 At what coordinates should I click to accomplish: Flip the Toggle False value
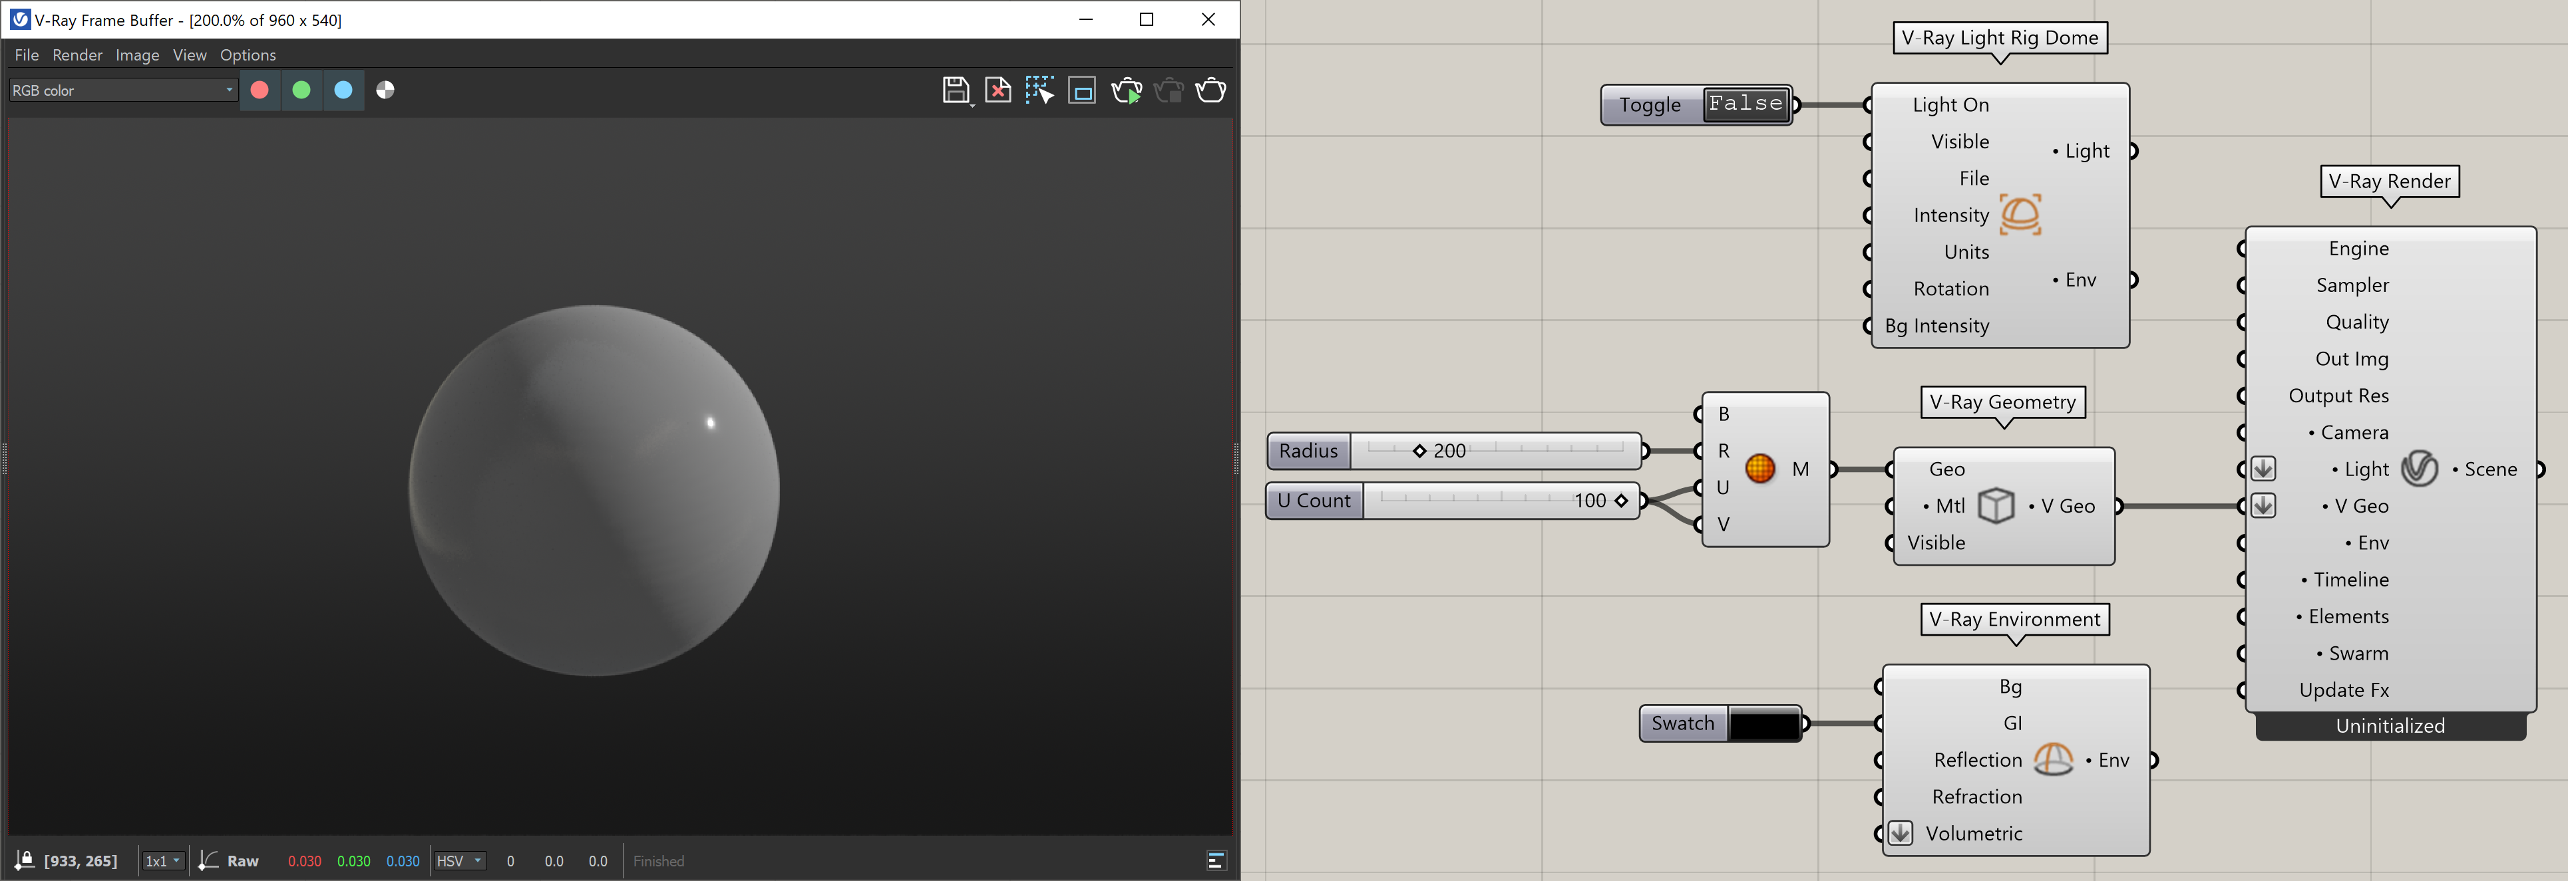(x=1745, y=104)
